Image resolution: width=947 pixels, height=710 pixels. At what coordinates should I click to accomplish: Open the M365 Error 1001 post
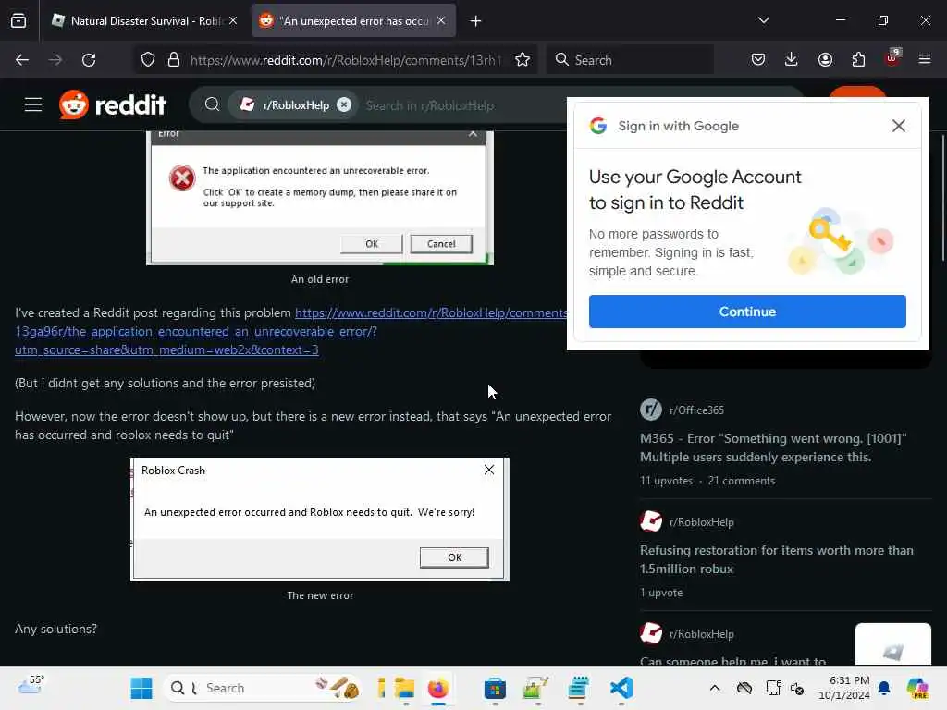(x=773, y=447)
